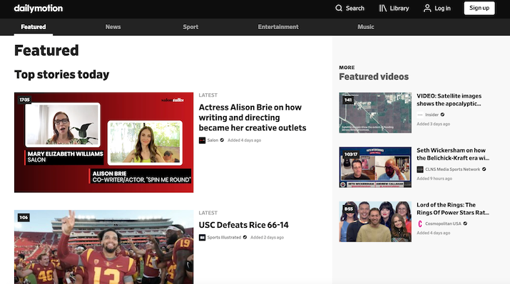Click the 'Featured videos' sidebar heading
Image resolution: width=510 pixels, height=284 pixels.
pyautogui.click(x=374, y=77)
